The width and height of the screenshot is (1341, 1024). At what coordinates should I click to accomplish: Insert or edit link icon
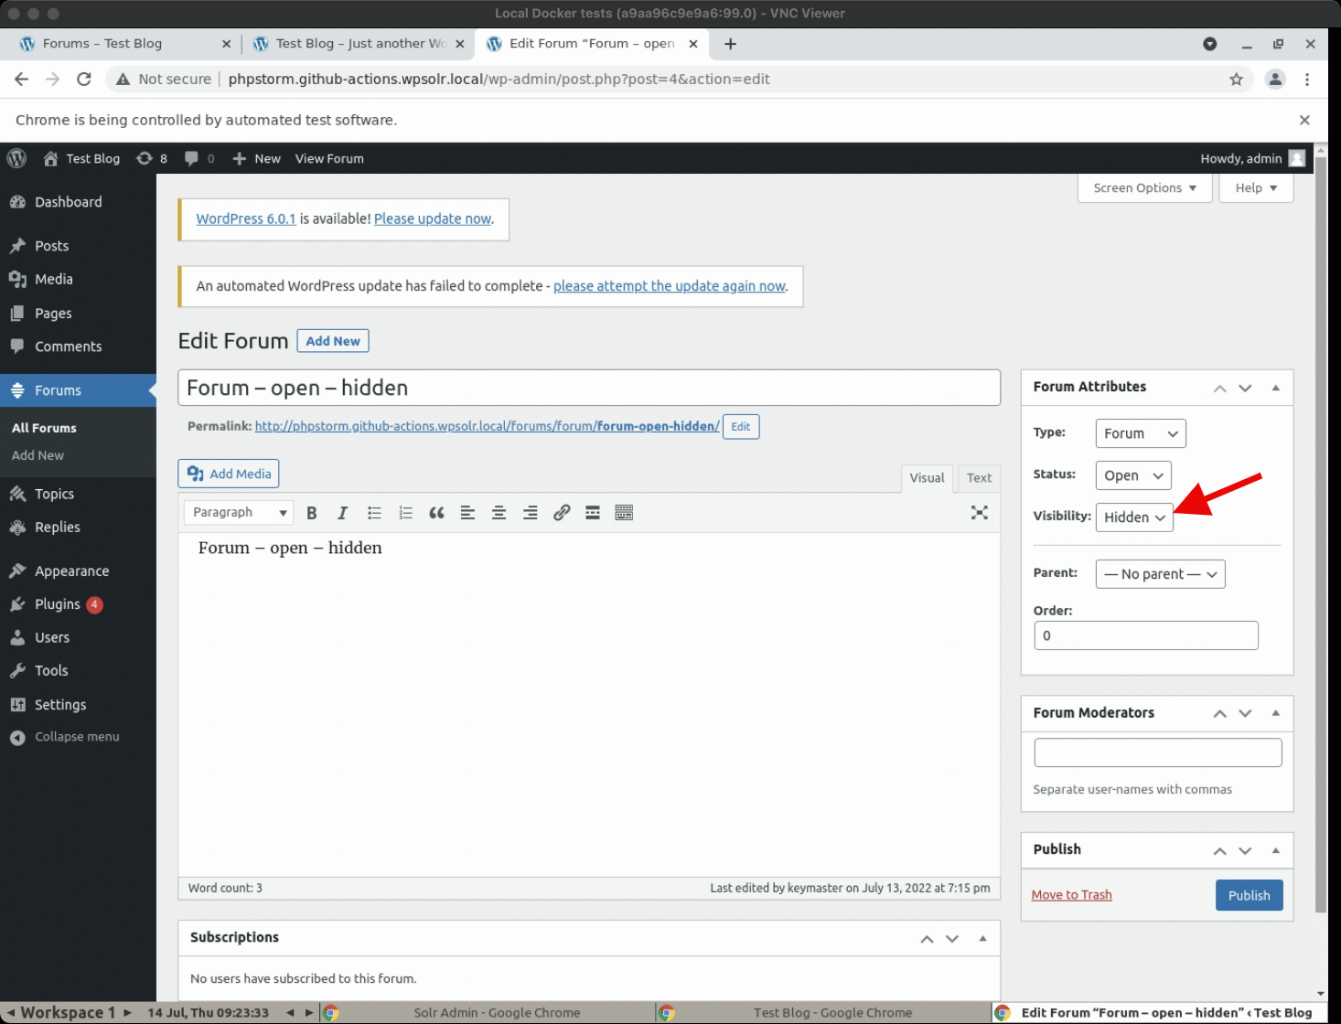(x=562, y=513)
